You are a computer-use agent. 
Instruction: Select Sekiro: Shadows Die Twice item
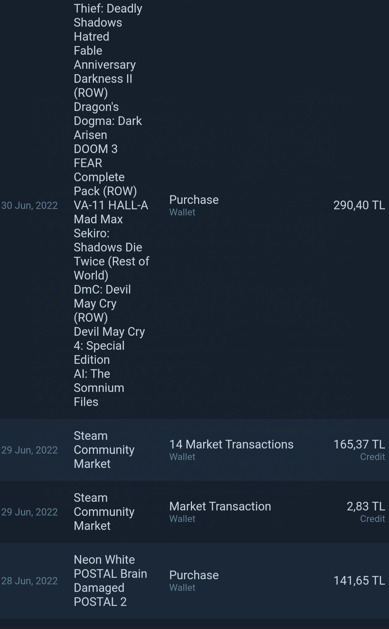111,254
